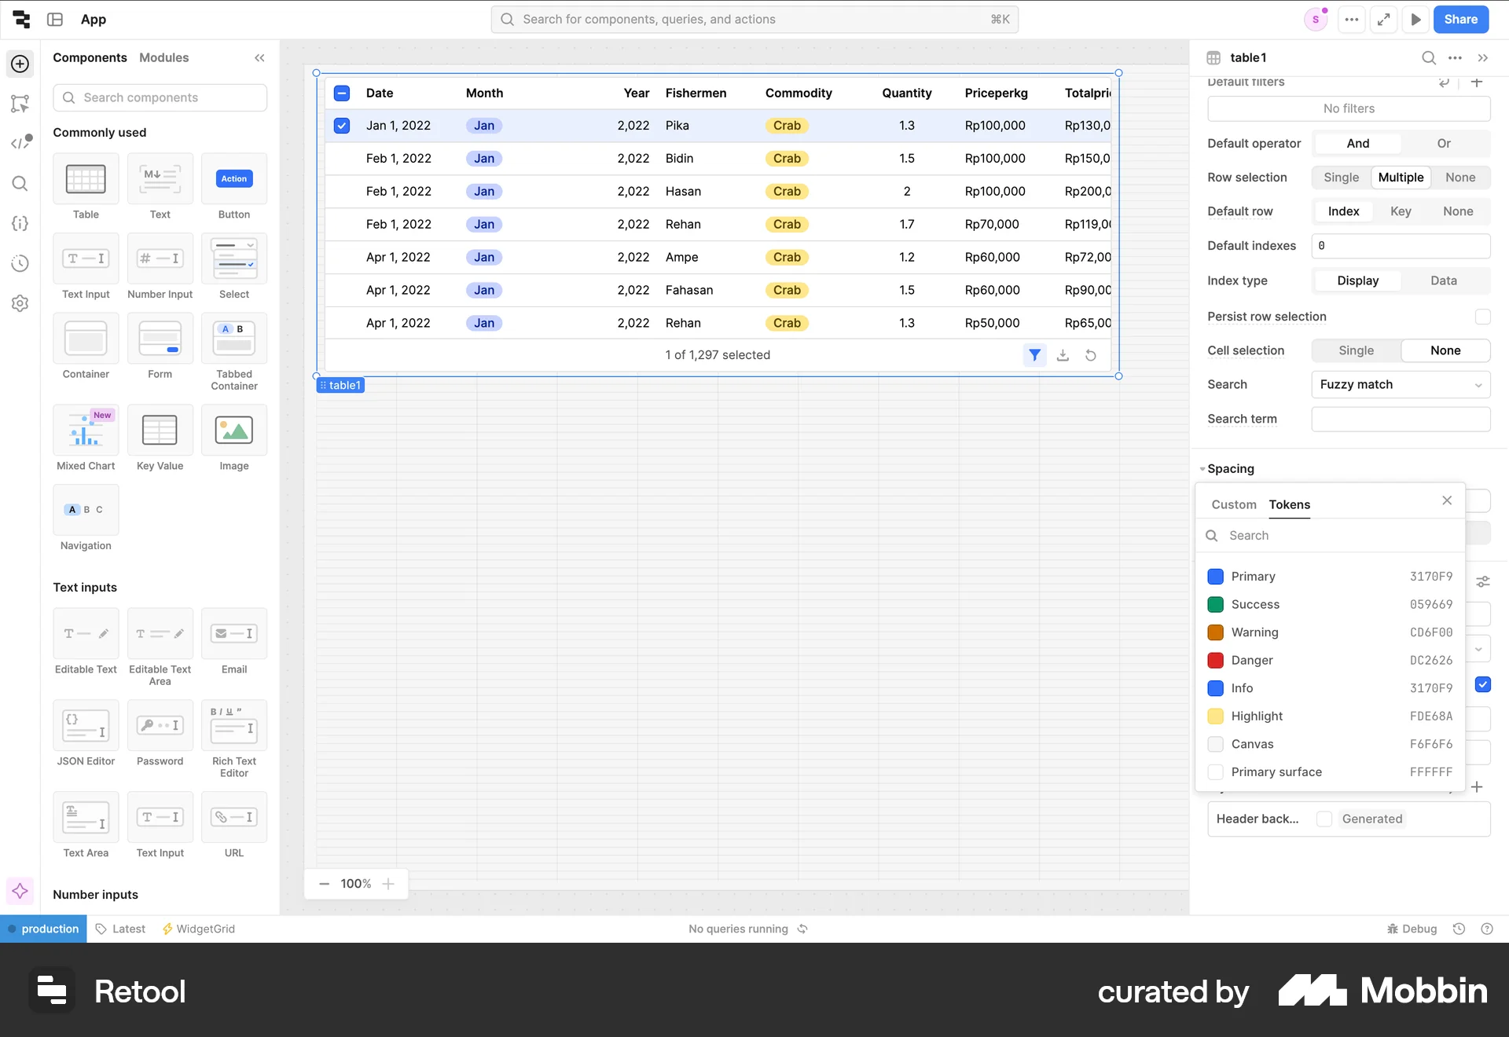Run the app with the play icon
1509x1037 pixels.
point(1416,19)
